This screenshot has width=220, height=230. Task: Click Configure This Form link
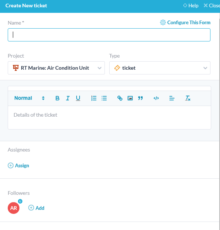pos(185,23)
